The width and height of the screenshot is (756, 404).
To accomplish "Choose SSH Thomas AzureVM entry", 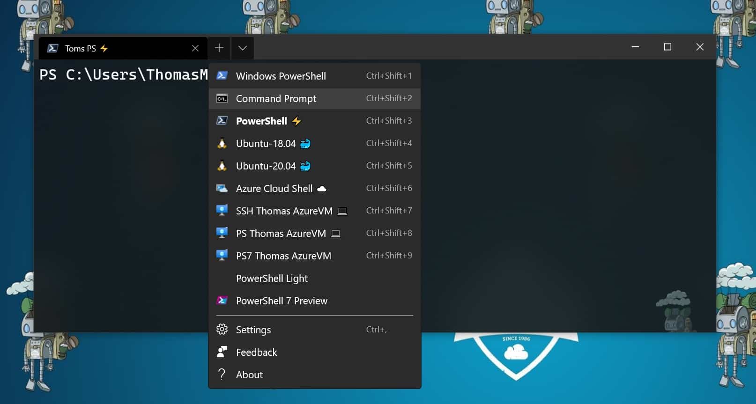I will pyautogui.click(x=315, y=211).
